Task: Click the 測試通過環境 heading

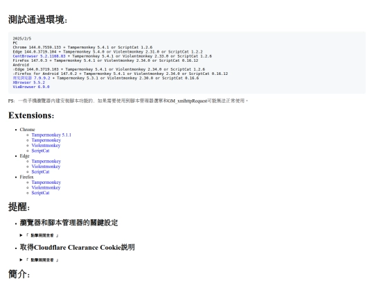Action: [37, 19]
